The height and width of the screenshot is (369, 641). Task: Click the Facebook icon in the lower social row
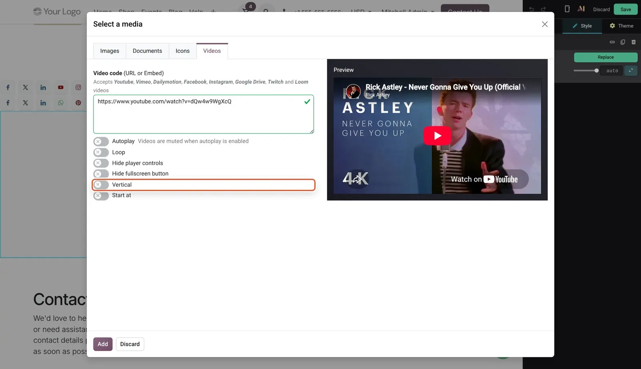coord(8,103)
